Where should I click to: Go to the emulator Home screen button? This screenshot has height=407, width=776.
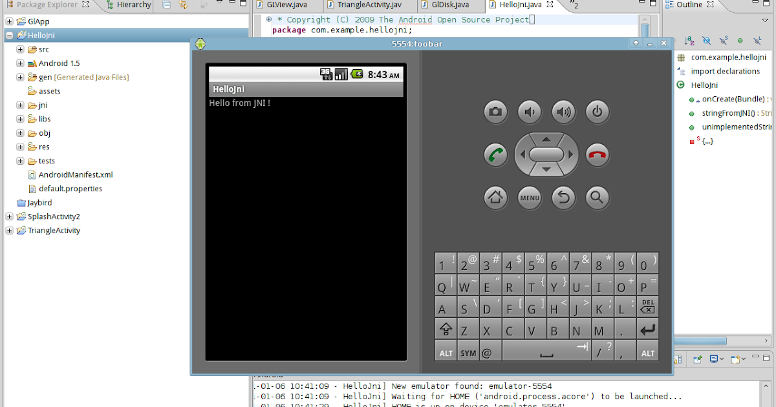click(x=496, y=197)
